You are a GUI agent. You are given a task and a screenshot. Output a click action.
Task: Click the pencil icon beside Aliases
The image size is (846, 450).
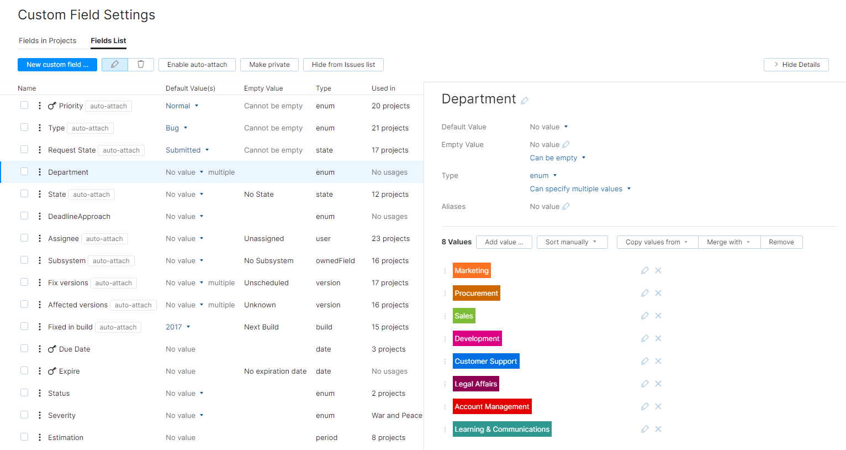coord(565,206)
